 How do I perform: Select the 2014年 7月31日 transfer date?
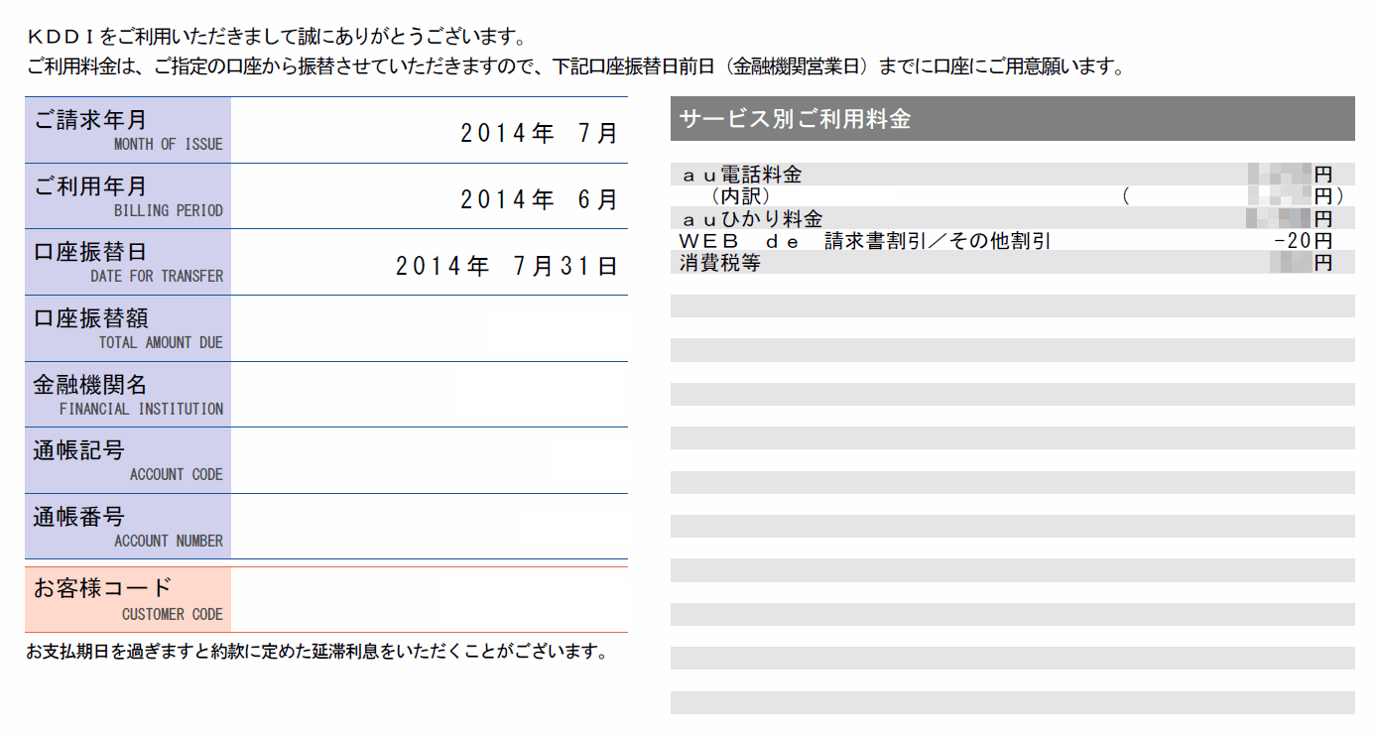coord(506,264)
